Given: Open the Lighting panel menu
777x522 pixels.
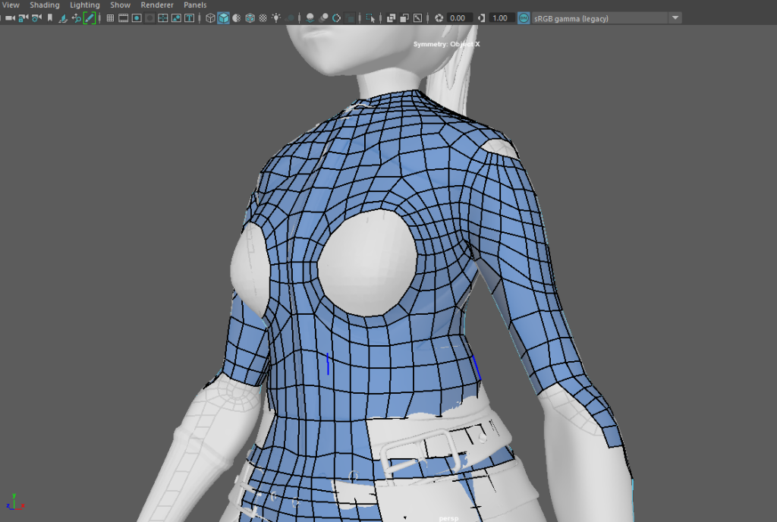Looking at the screenshot, I should [84, 5].
